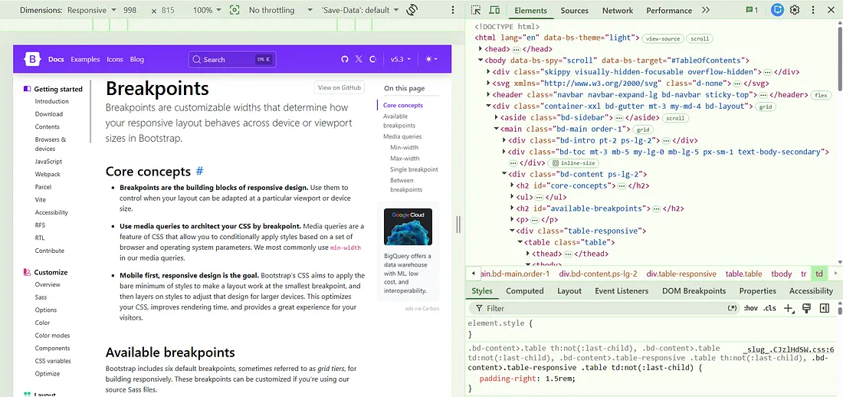The width and height of the screenshot is (843, 397).
Task: Open Examples in the Bootstrap navbar
Action: pos(85,59)
